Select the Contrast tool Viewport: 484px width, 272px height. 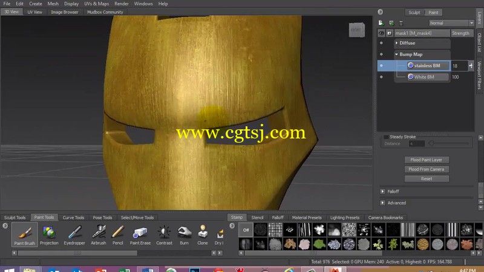pyautogui.click(x=164, y=235)
